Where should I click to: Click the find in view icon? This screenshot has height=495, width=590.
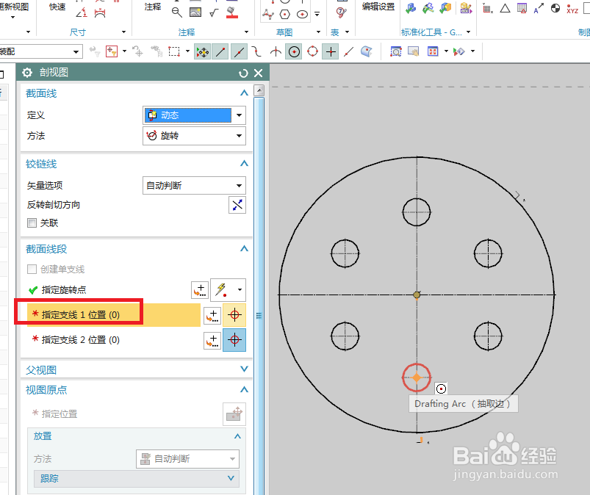tap(396, 51)
